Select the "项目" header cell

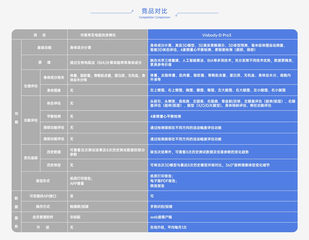click(x=40, y=35)
